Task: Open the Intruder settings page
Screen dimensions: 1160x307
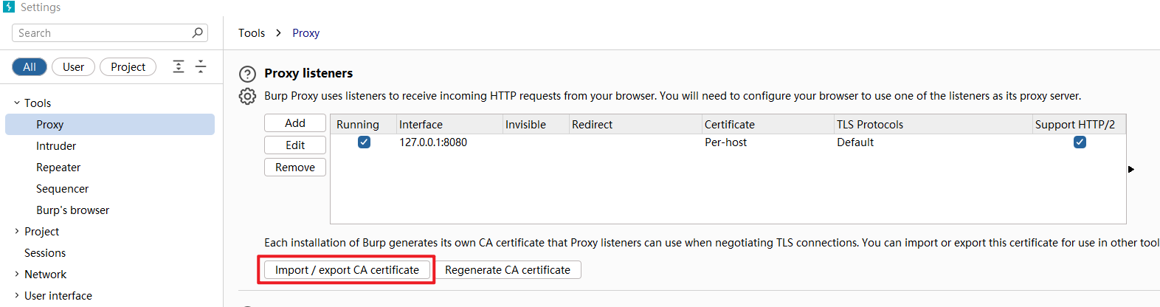Action: click(x=56, y=145)
